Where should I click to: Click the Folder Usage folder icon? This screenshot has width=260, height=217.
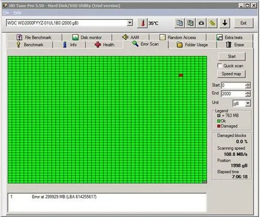coord(180,44)
